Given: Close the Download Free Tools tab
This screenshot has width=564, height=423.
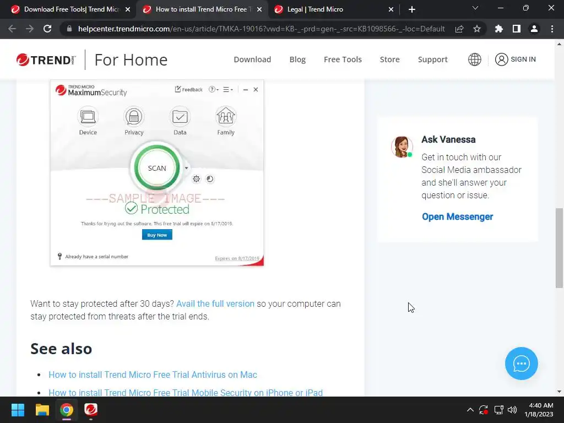Looking at the screenshot, I should [x=128, y=9].
